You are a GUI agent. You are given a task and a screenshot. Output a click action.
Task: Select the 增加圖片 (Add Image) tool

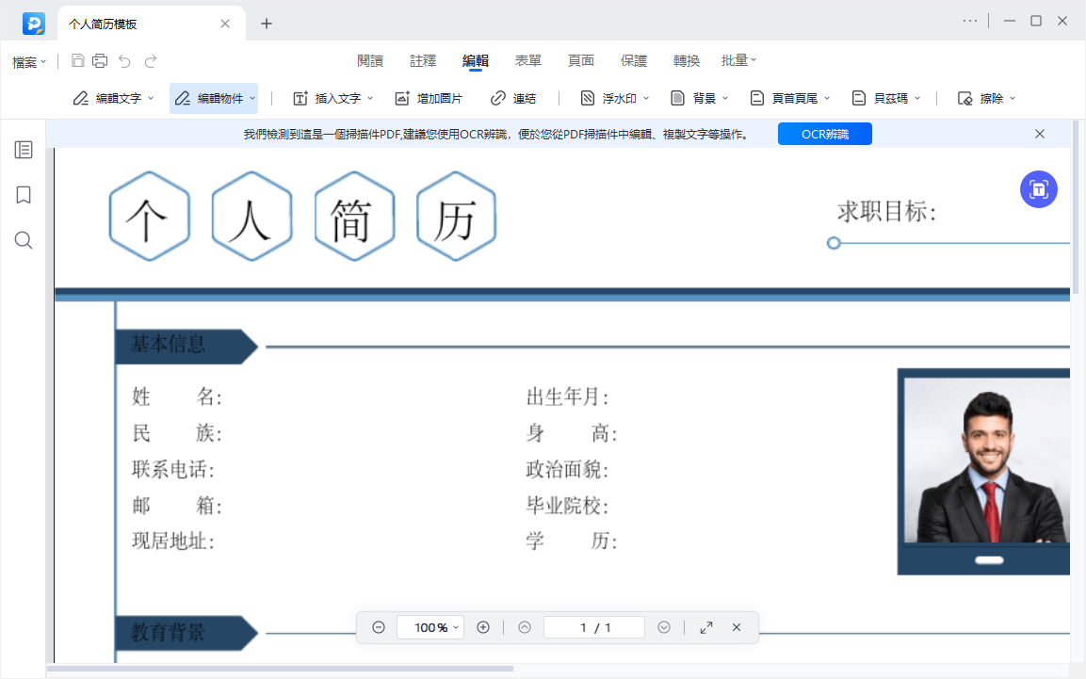pos(431,97)
